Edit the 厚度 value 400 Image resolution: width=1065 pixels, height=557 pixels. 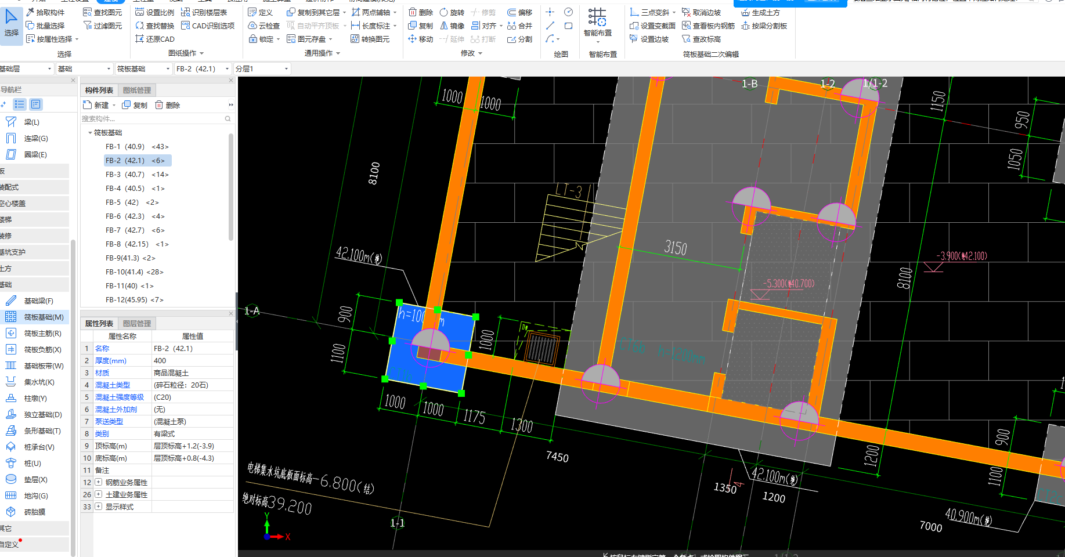pos(192,360)
